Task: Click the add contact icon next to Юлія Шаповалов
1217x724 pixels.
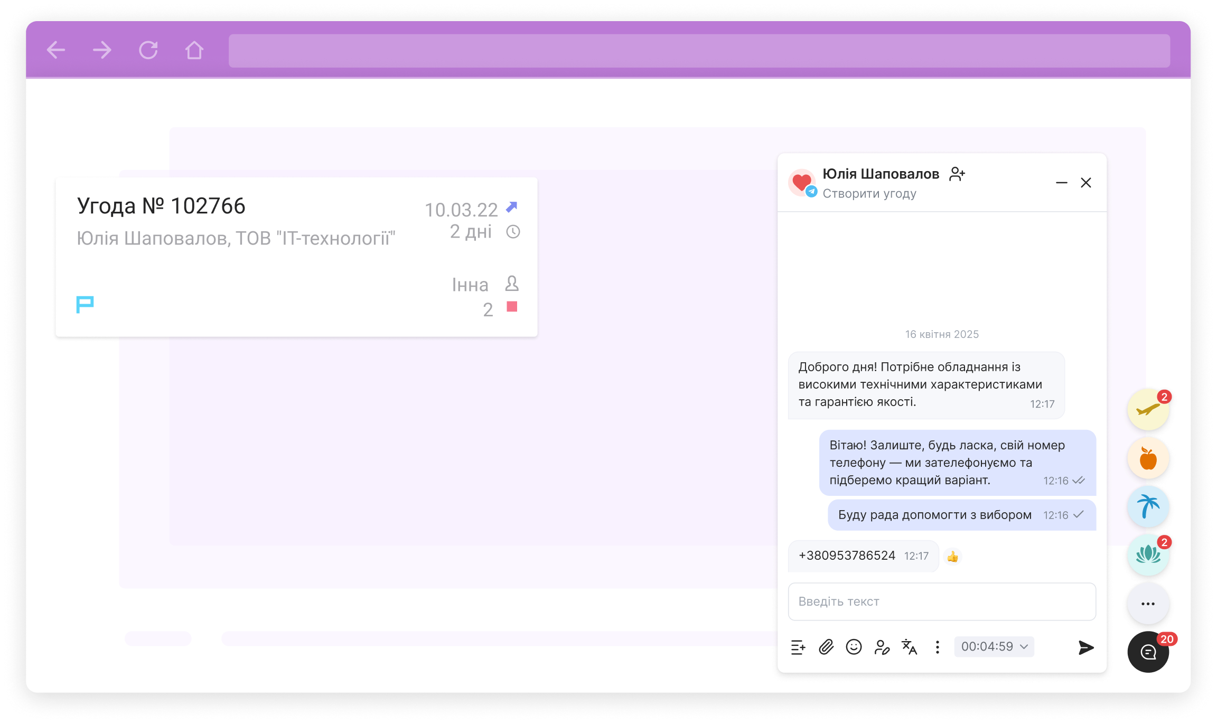Action: (x=957, y=174)
